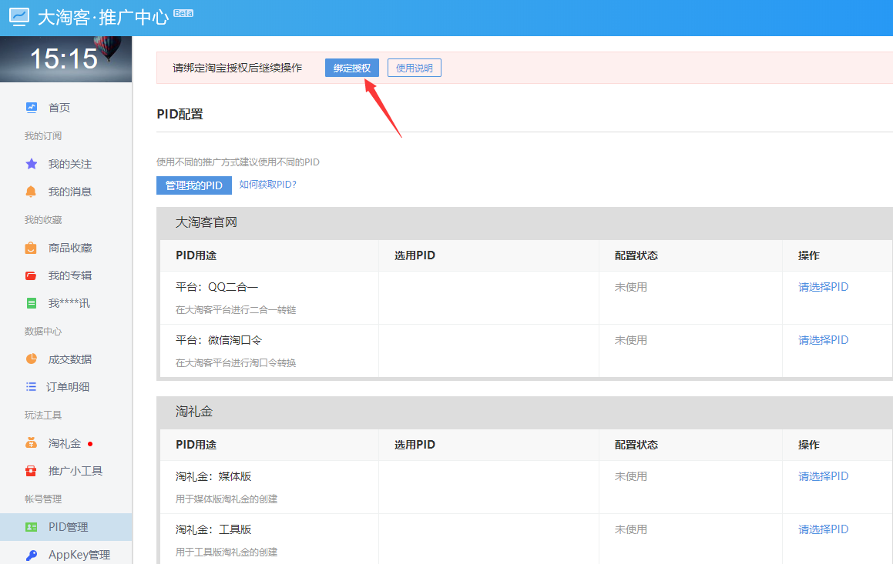Click the red folder icon for 我的专辑
Screen dimensions: 893x564
[31, 275]
